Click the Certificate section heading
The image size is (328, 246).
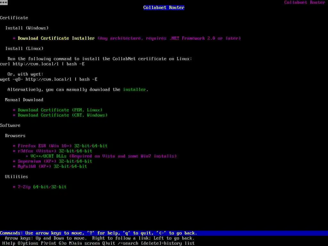(x=14, y=18)
